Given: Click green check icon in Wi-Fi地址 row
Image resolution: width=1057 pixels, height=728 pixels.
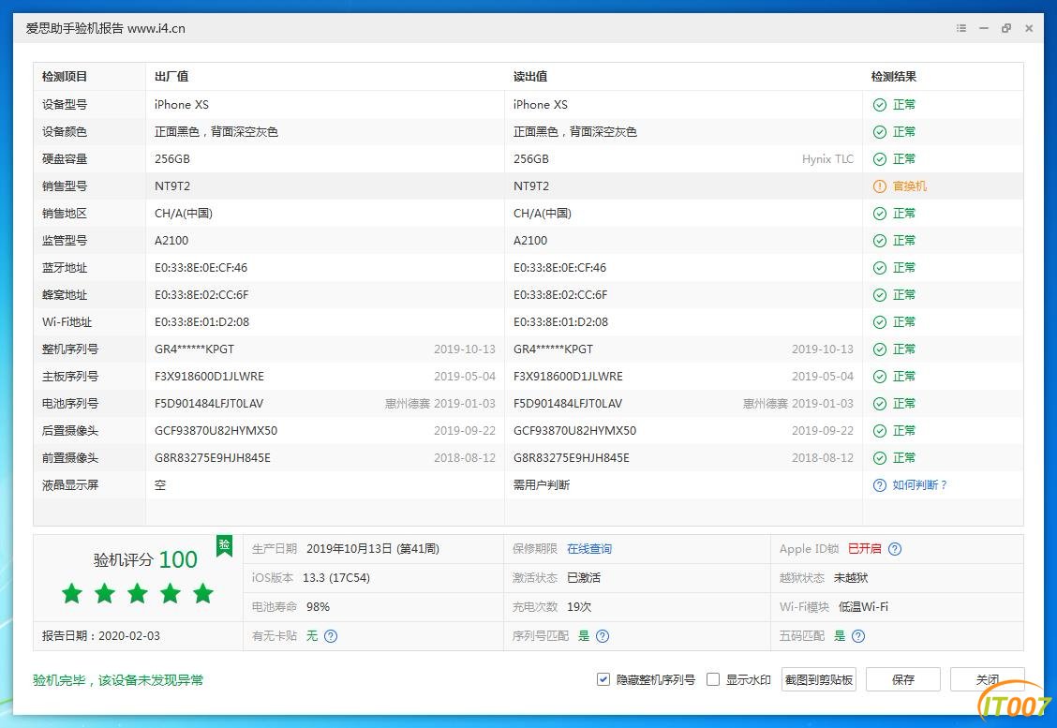Looking at the screenshot, I should [880, 322].
